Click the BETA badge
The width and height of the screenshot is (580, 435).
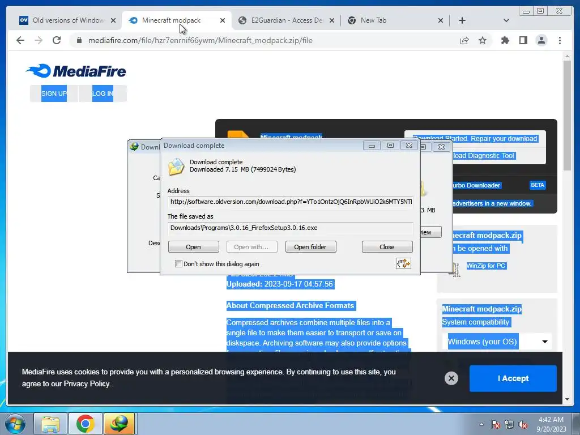coord(538,185)
